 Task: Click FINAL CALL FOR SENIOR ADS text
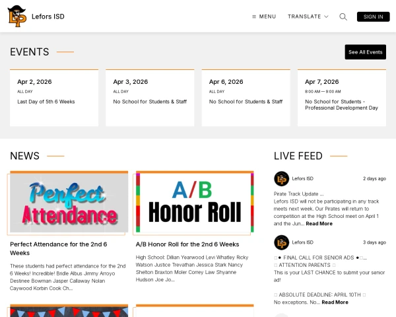pyautogui.click(x=319, y=258)
